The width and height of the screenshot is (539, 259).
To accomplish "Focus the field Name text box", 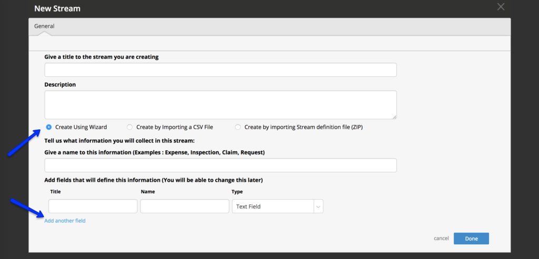I will pos(184,206).
